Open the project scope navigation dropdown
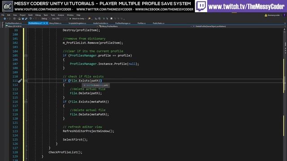 [x=52, y=26]
